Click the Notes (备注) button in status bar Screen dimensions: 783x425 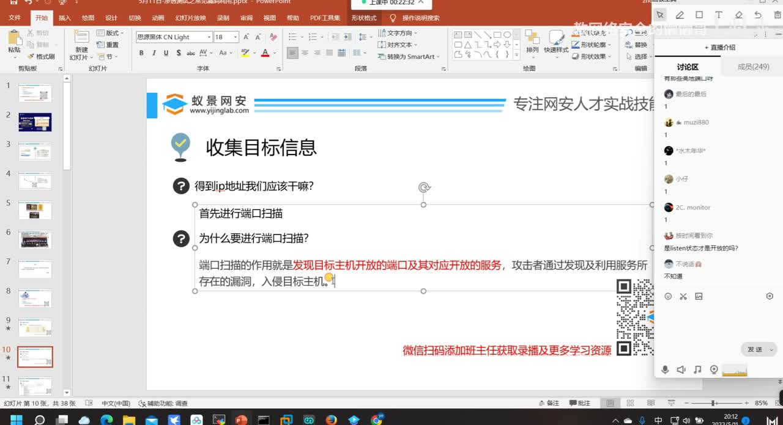pos(549,403)
